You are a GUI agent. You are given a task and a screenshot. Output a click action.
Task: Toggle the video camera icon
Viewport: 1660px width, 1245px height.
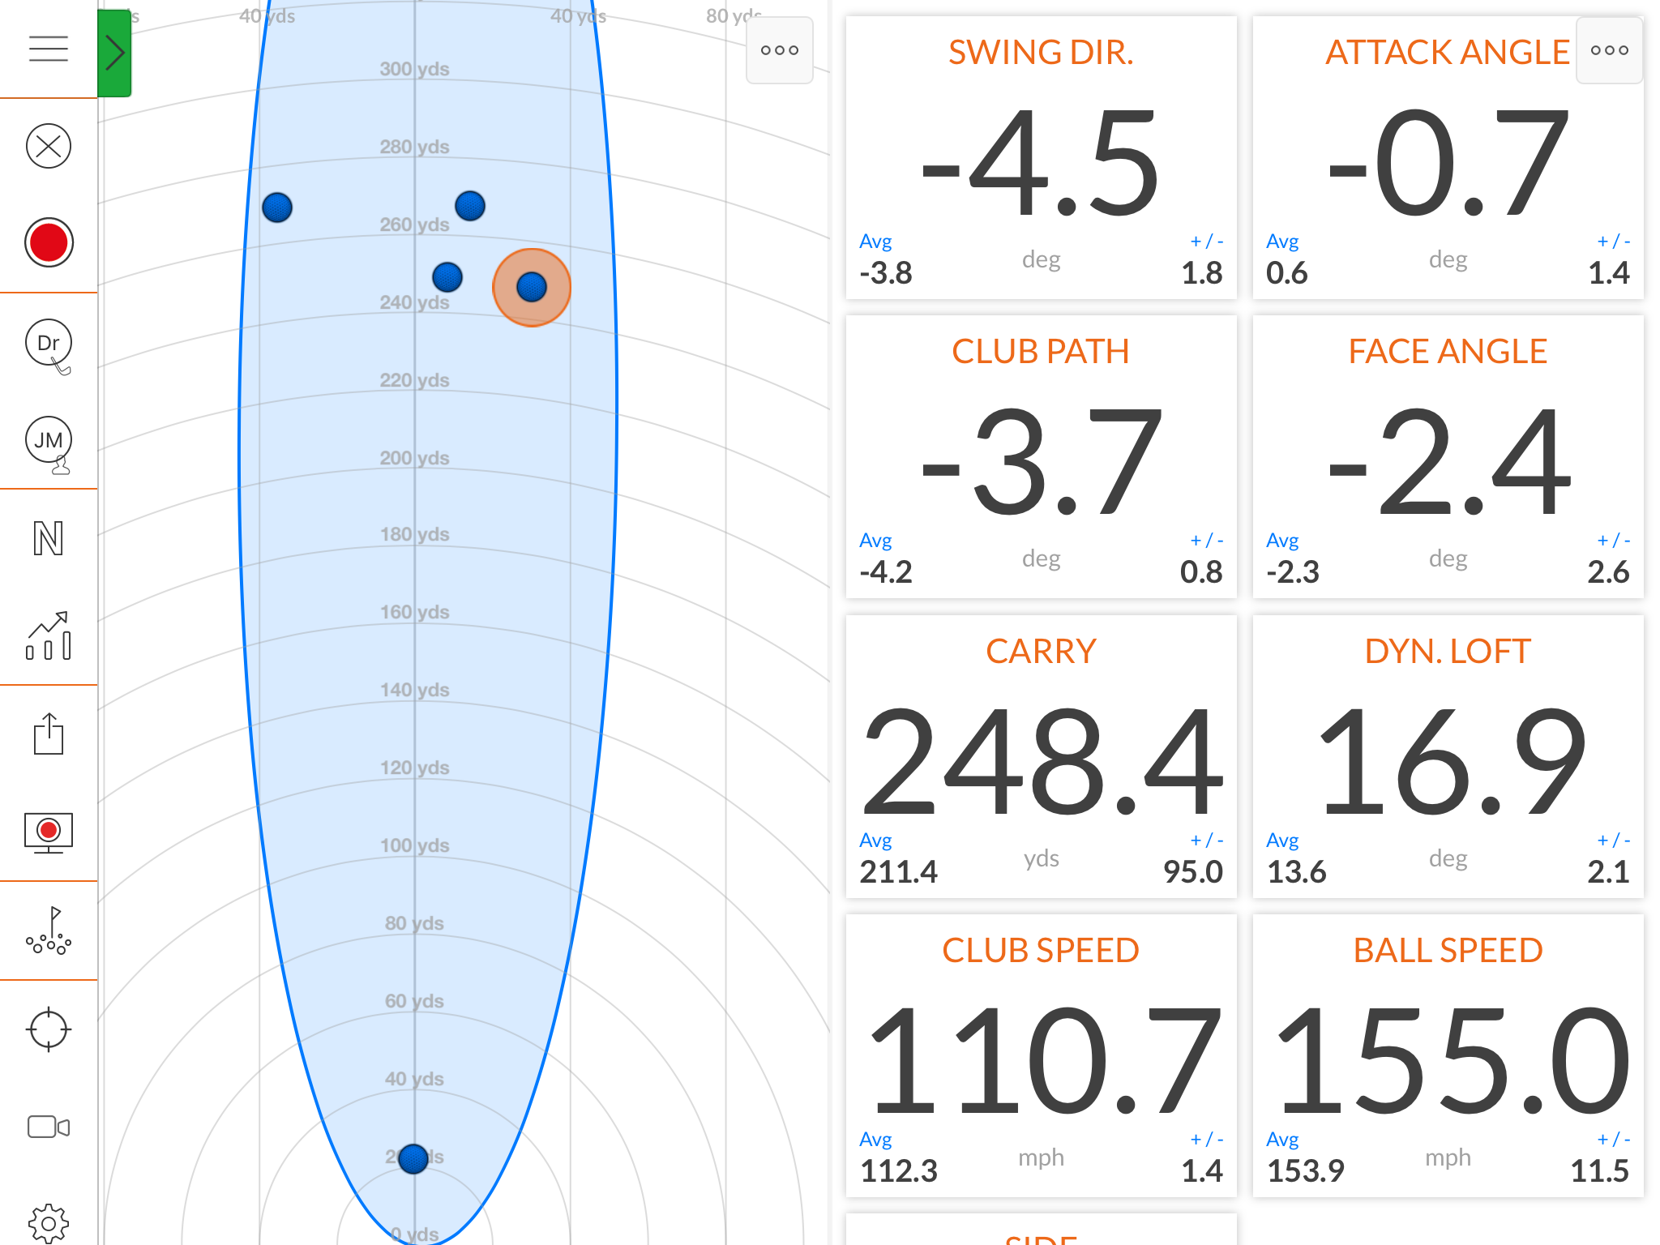49,1127
